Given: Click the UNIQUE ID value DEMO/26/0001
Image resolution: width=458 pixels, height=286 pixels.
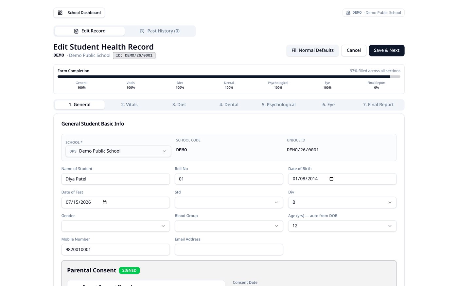Looking at the screenshot, I should [303, 150].
